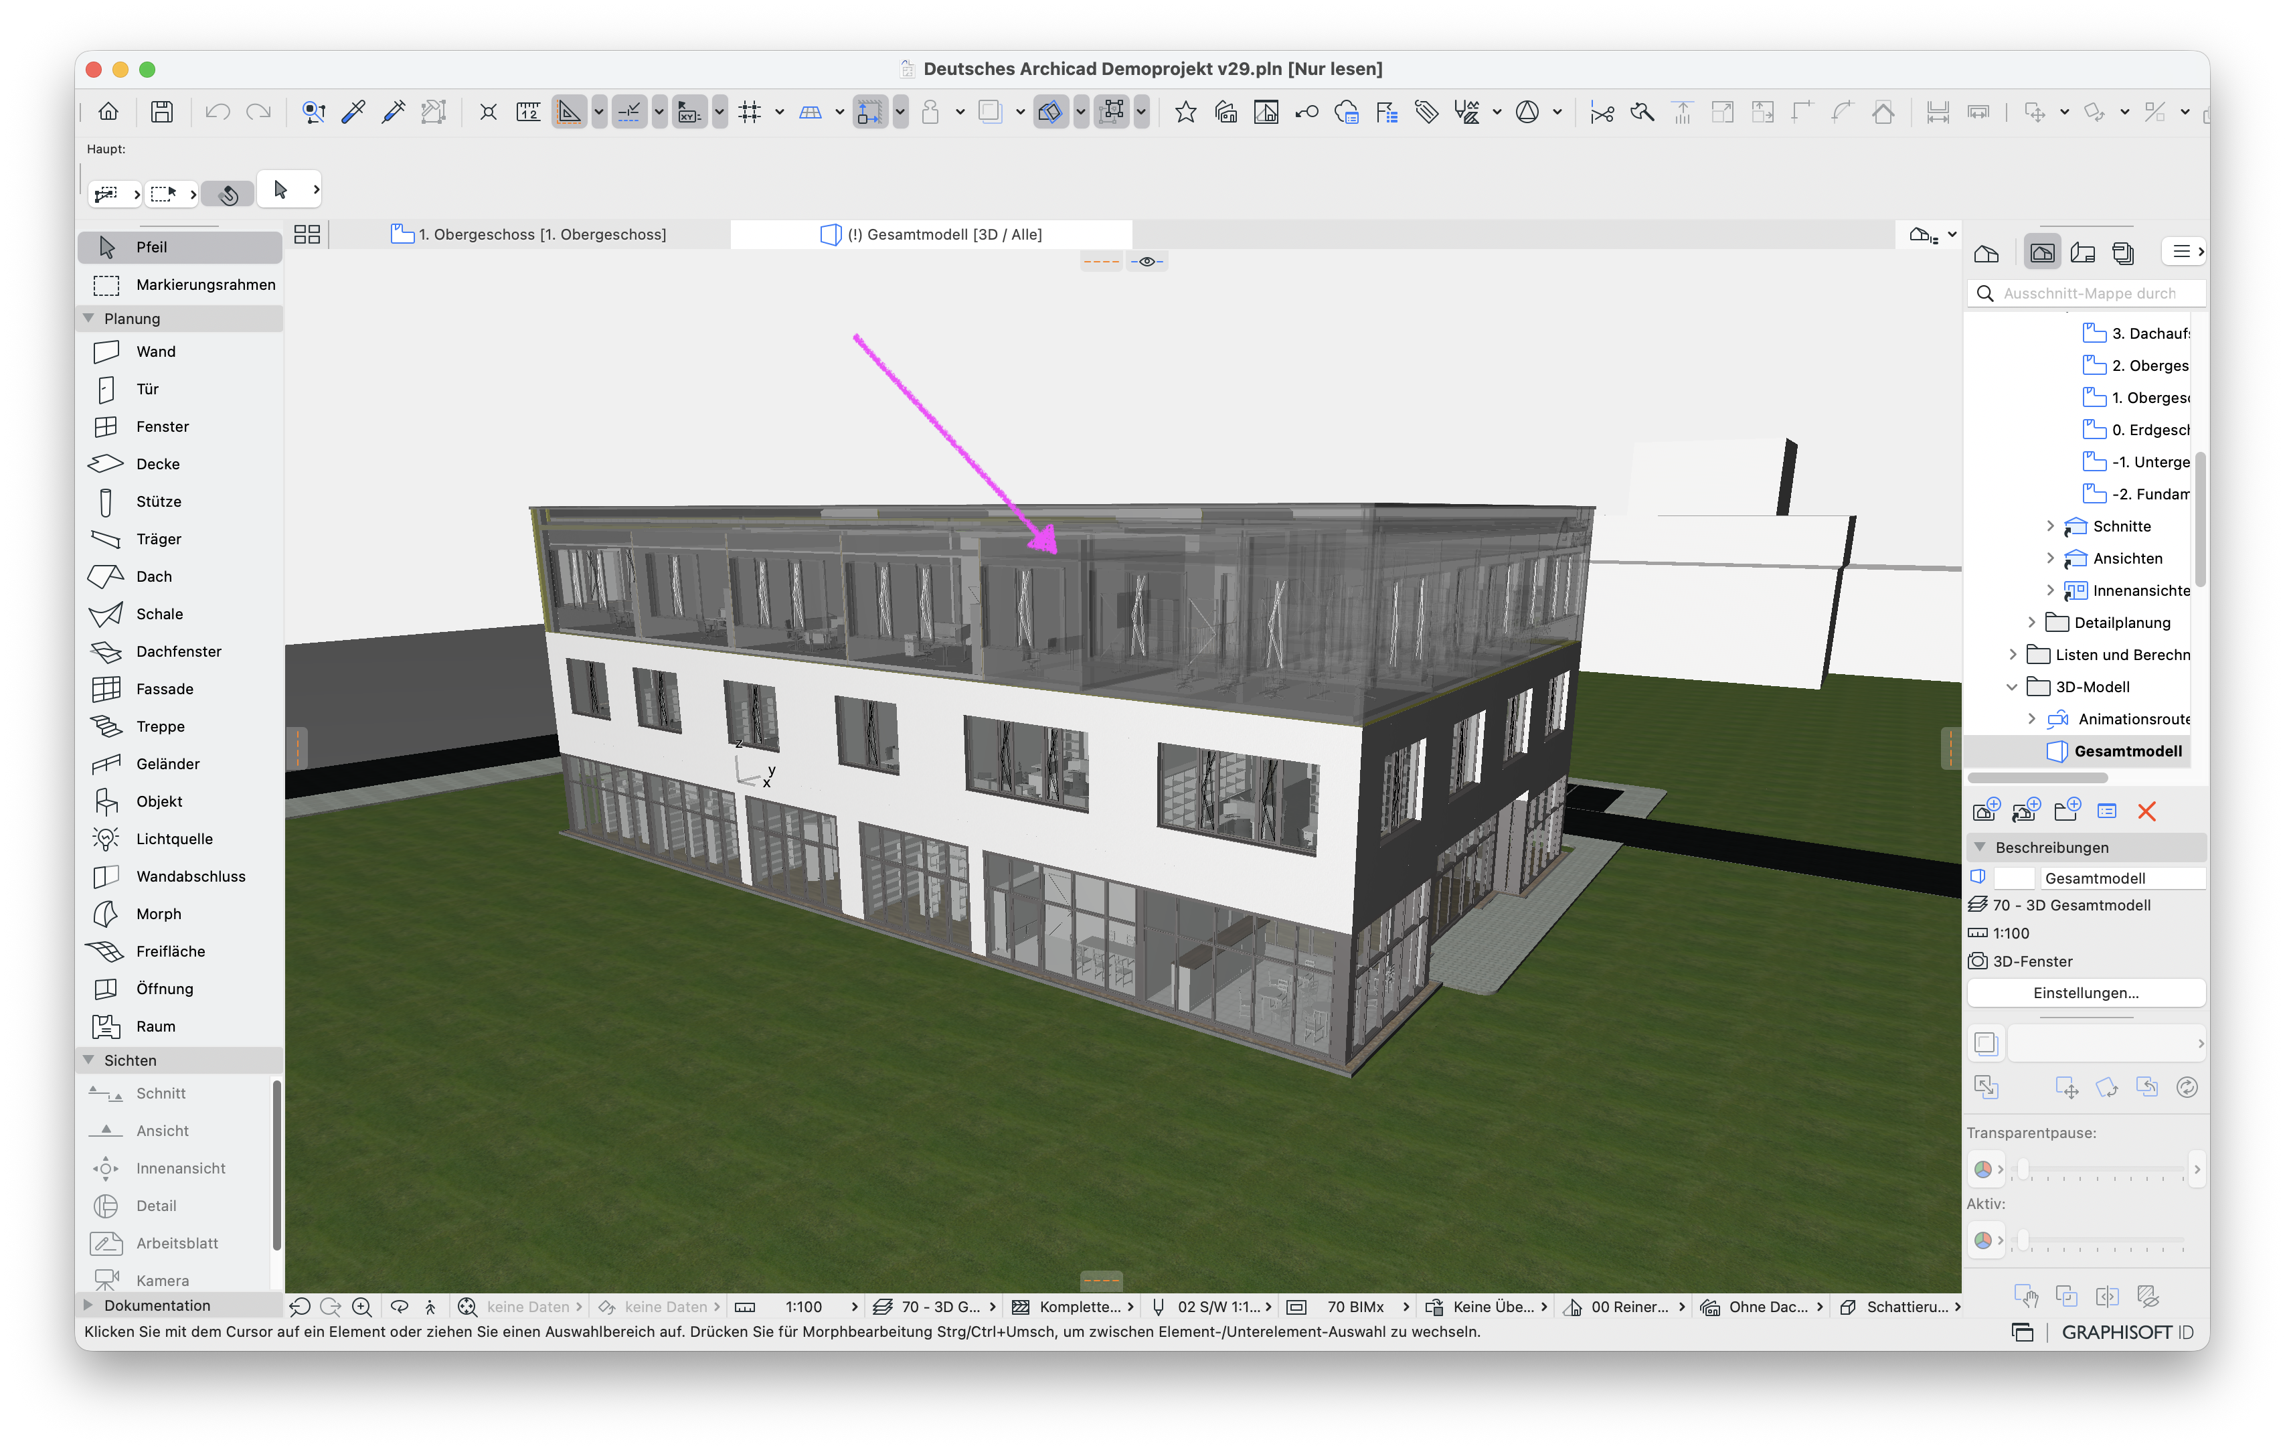Click the navigator horizontal scrollbar
This screenshot has width=2285, height=1450.
click(2037, 777)
